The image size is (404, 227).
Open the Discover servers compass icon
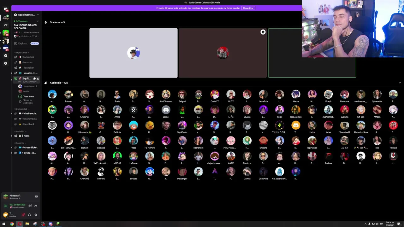(x=5, y=63)
